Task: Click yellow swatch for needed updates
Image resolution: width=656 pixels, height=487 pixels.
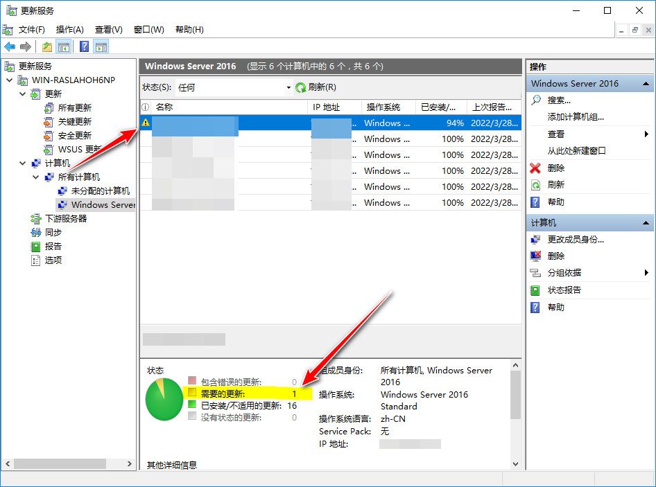Action: pos(192,392)
